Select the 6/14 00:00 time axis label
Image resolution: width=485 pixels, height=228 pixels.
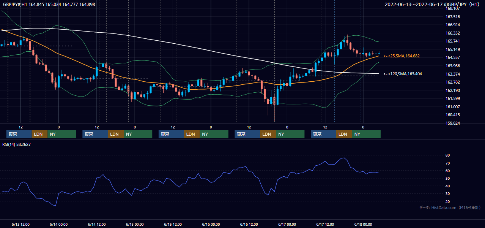pos(59,224)
